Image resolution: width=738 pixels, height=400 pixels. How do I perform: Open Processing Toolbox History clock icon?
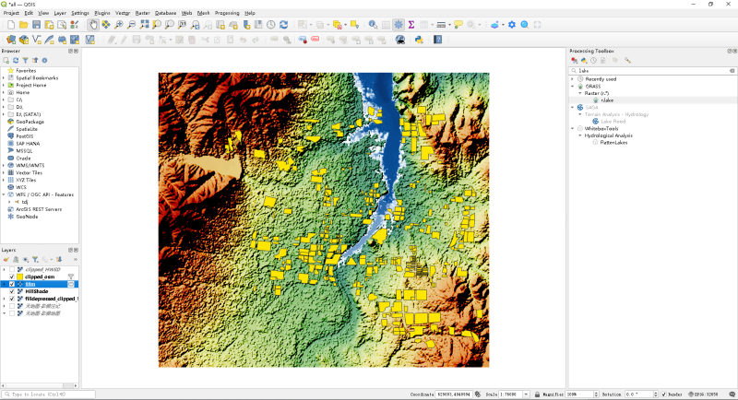593,60
